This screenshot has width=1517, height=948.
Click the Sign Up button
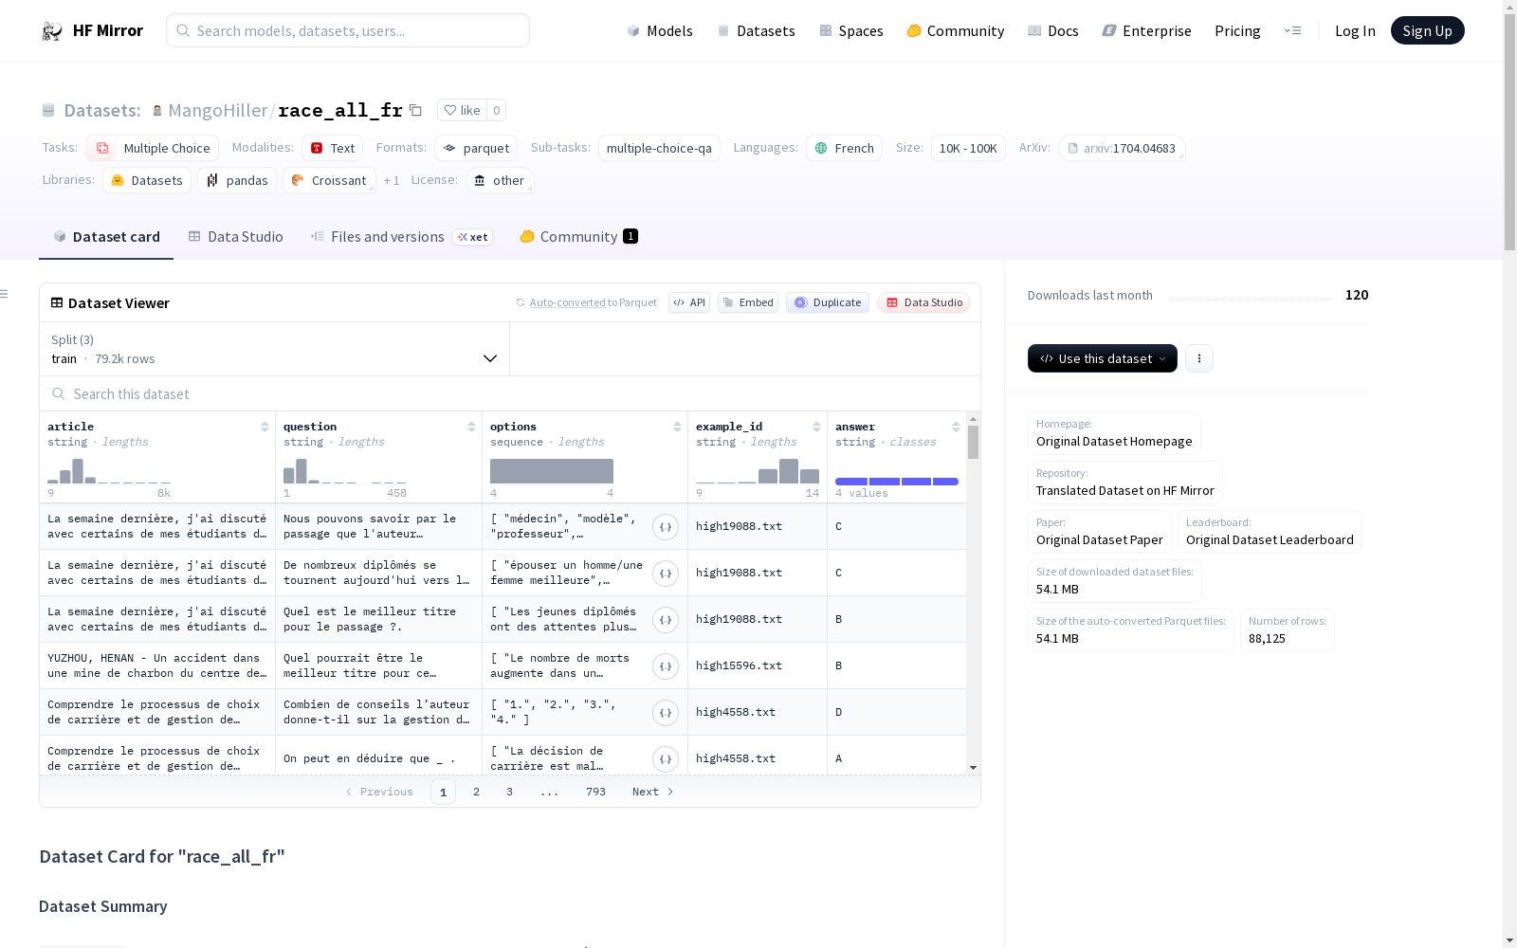(x=1427, y=30)
